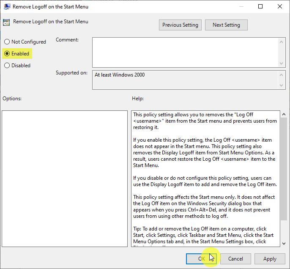Image resolution: width=290 pixels, height=269 pixels.
Task: Choose the Enabled radio button
Action: [x=7, y=54]
